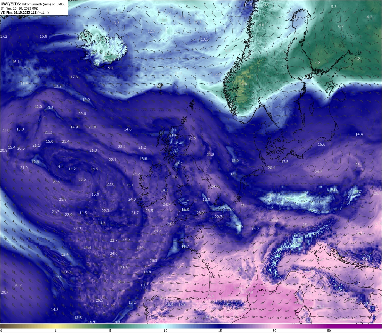Click the value 14.1 over Ireland
Image resolution: width=382 pixels, height=333 pixels.
(164, 190)
